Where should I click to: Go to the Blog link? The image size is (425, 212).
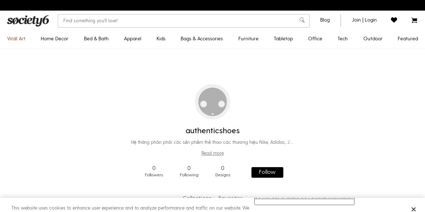click(325, 20)
